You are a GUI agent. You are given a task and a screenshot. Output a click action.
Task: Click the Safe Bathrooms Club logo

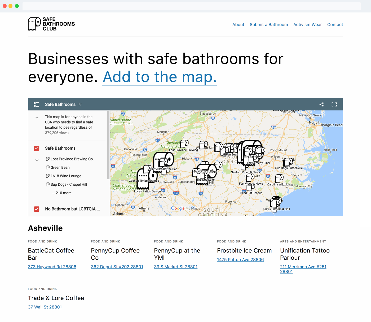coord(51,24)
